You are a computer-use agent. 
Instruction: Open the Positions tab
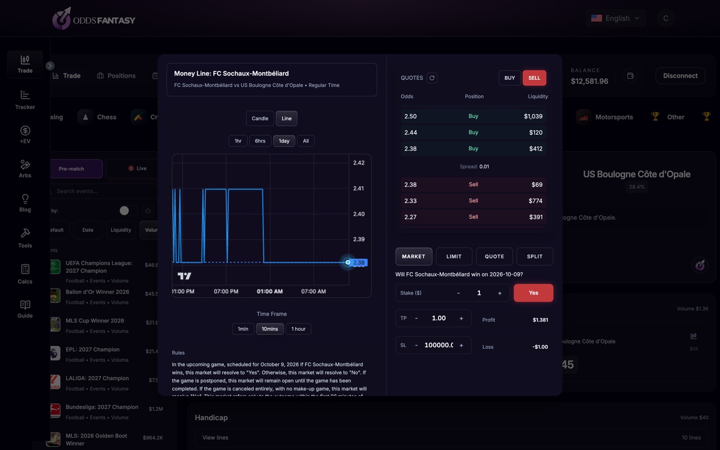[116, 76]
